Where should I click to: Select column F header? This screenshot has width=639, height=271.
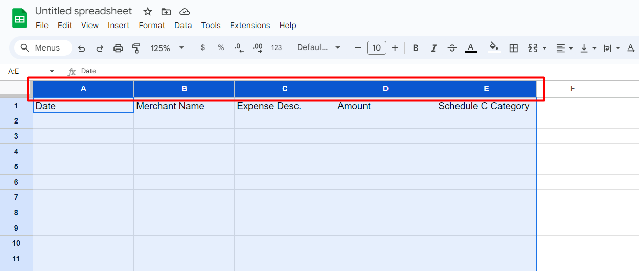tap(573, 89)
